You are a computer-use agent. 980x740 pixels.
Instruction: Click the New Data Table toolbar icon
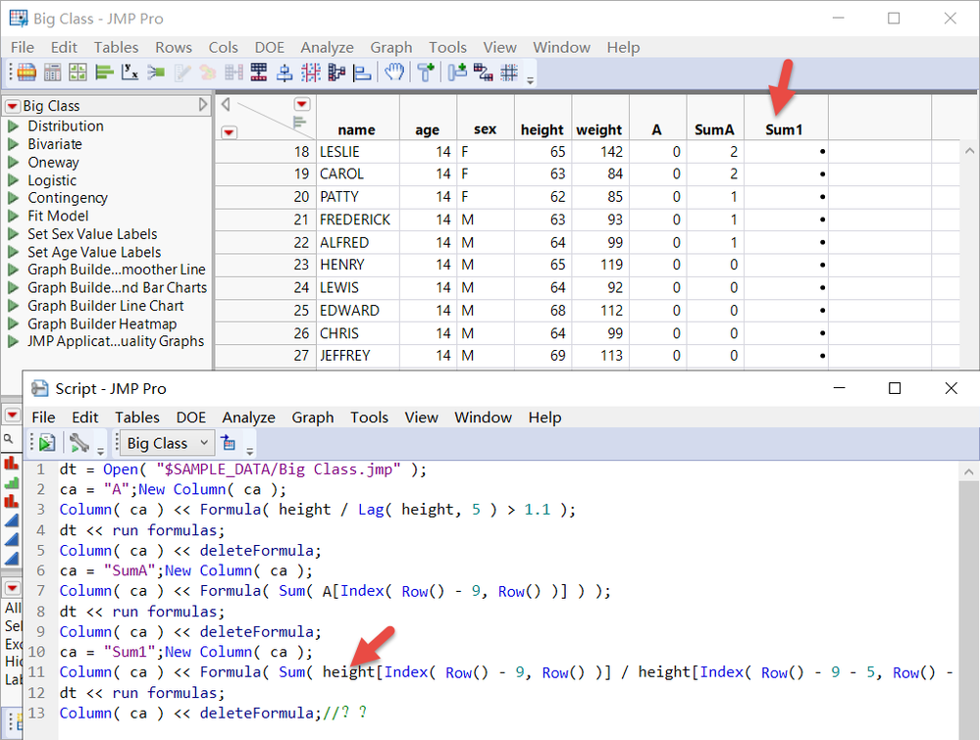pyautogui.click(x=26, y=72)
